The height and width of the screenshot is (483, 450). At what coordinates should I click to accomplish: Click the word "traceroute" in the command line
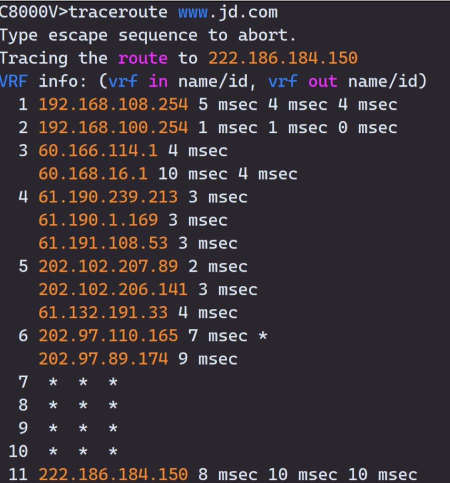118,12
